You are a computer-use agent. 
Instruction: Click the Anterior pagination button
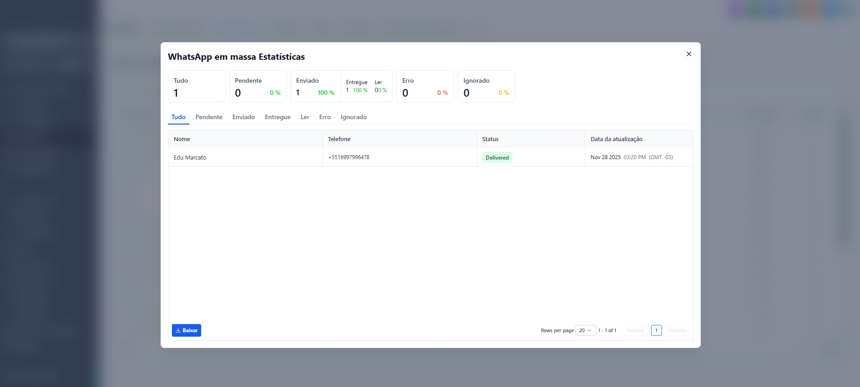[x=635, y=330]
